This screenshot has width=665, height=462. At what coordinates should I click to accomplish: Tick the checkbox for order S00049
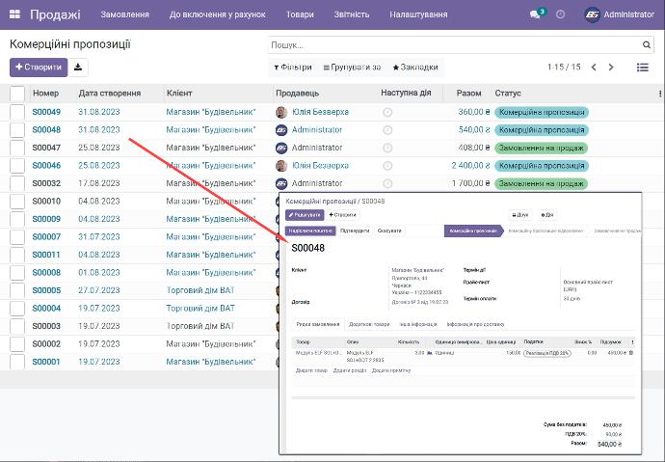click(x=17, y=112)
